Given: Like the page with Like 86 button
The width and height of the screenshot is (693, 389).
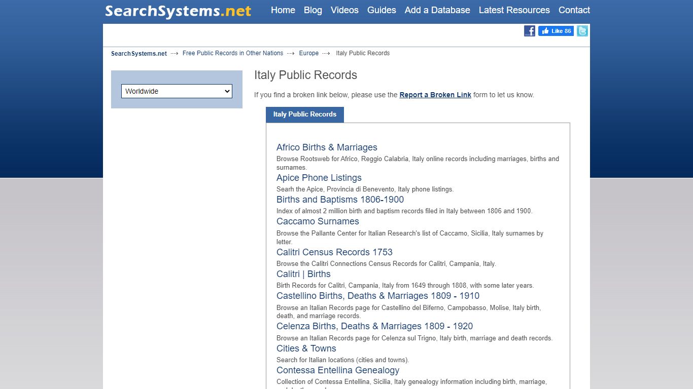Looking at the screenshot, I should 556,31.
